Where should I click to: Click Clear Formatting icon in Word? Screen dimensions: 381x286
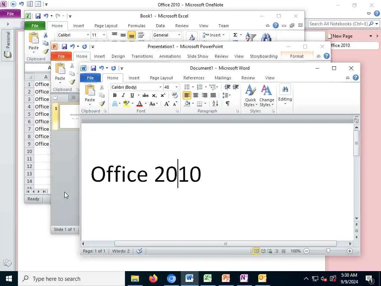175,95
